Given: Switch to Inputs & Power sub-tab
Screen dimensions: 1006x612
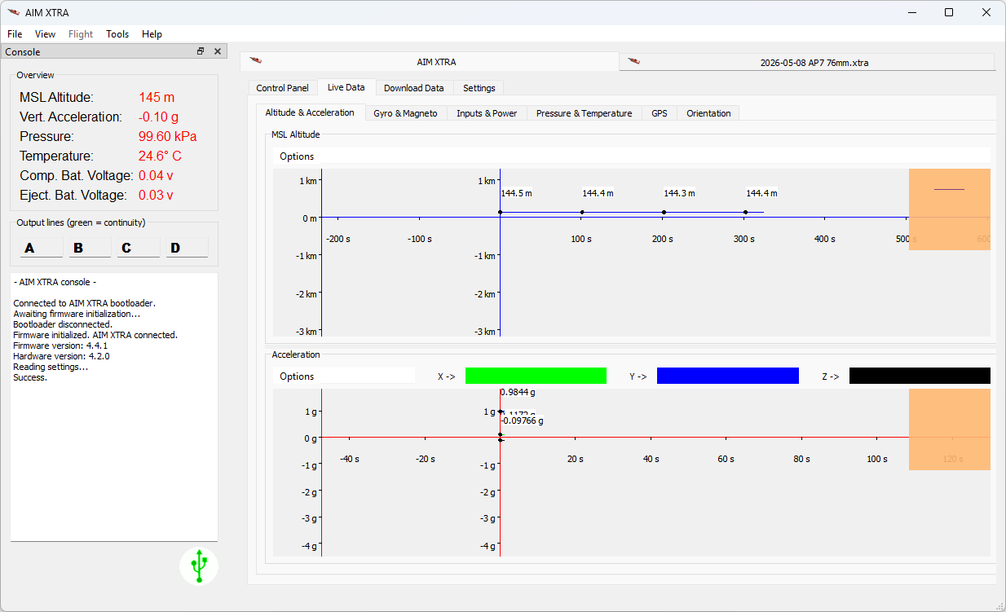Looking at the screenshot, I should 487,113.
